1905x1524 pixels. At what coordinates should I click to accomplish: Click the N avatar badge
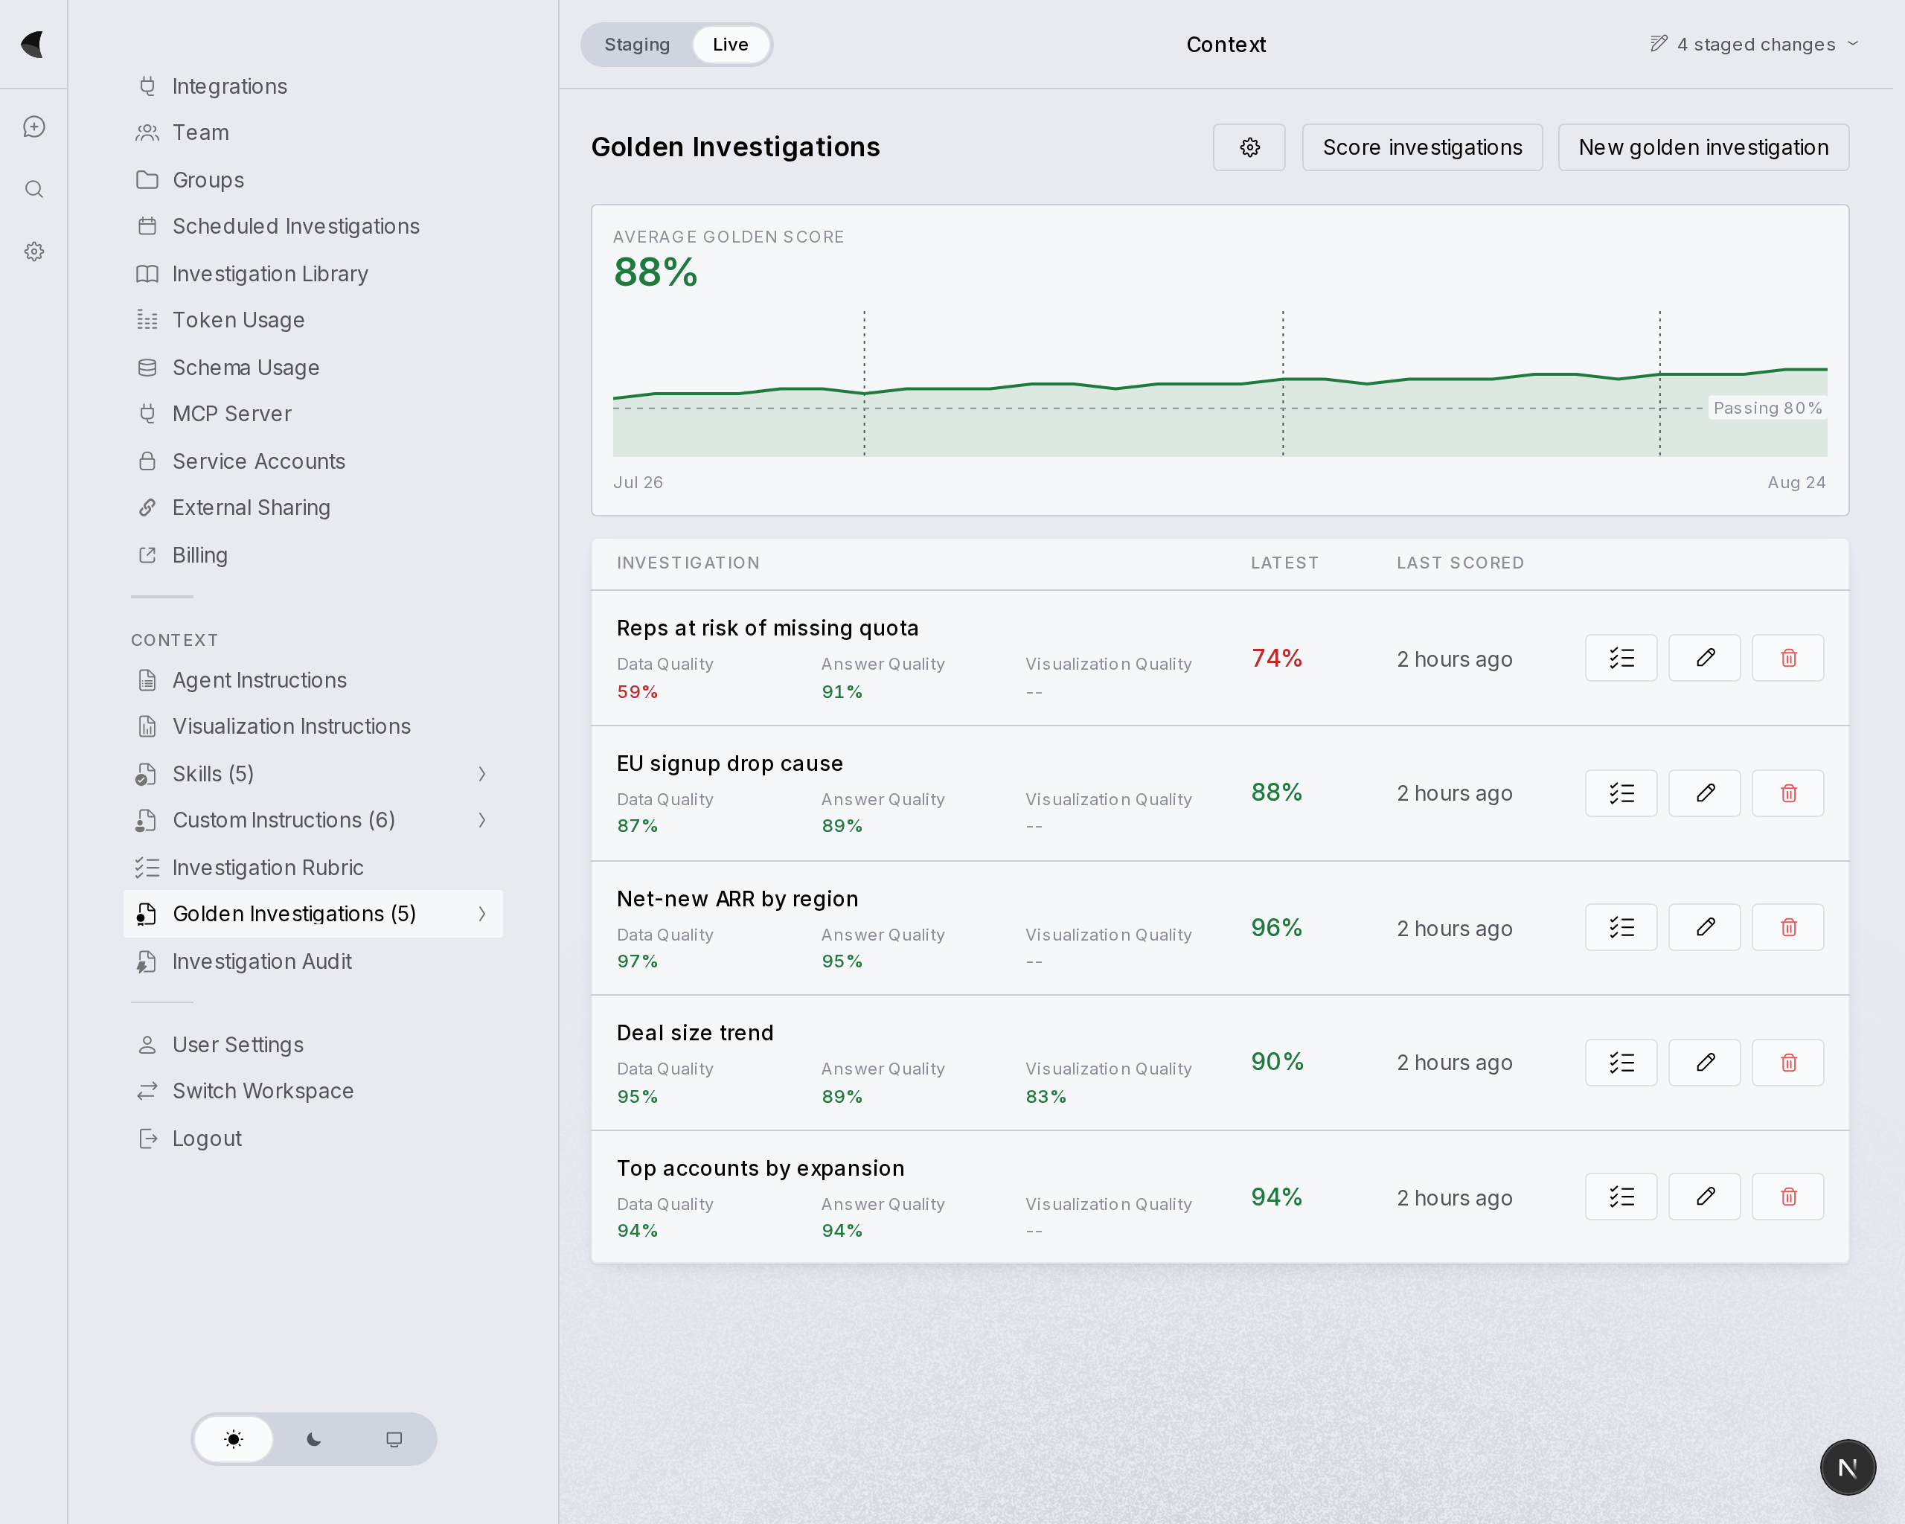coord(1848,1467)
